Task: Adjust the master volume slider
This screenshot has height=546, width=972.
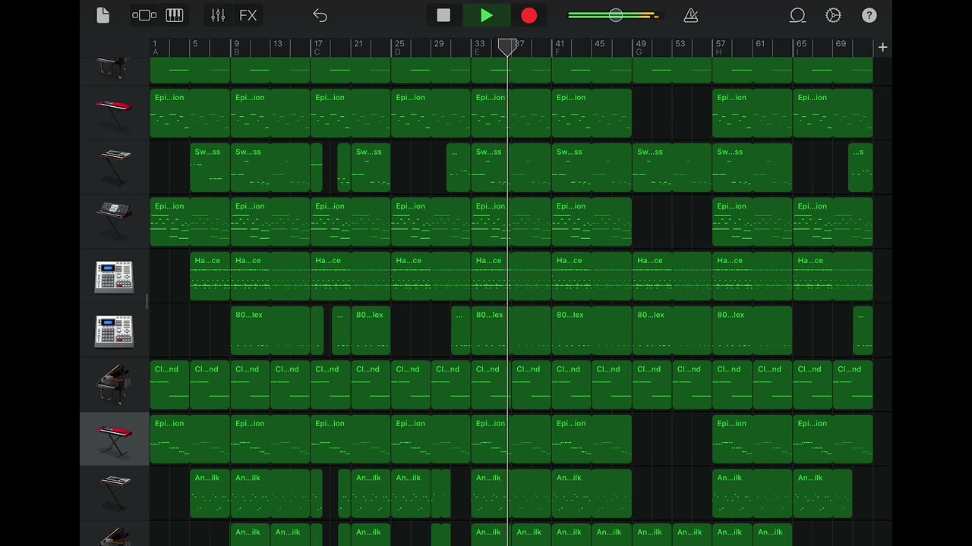Action: tap(615, 15)
